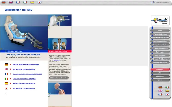Go to the Referenzen page
This screenshot has width=172, height=107.
pyautogui.click(x=160, y=52)
